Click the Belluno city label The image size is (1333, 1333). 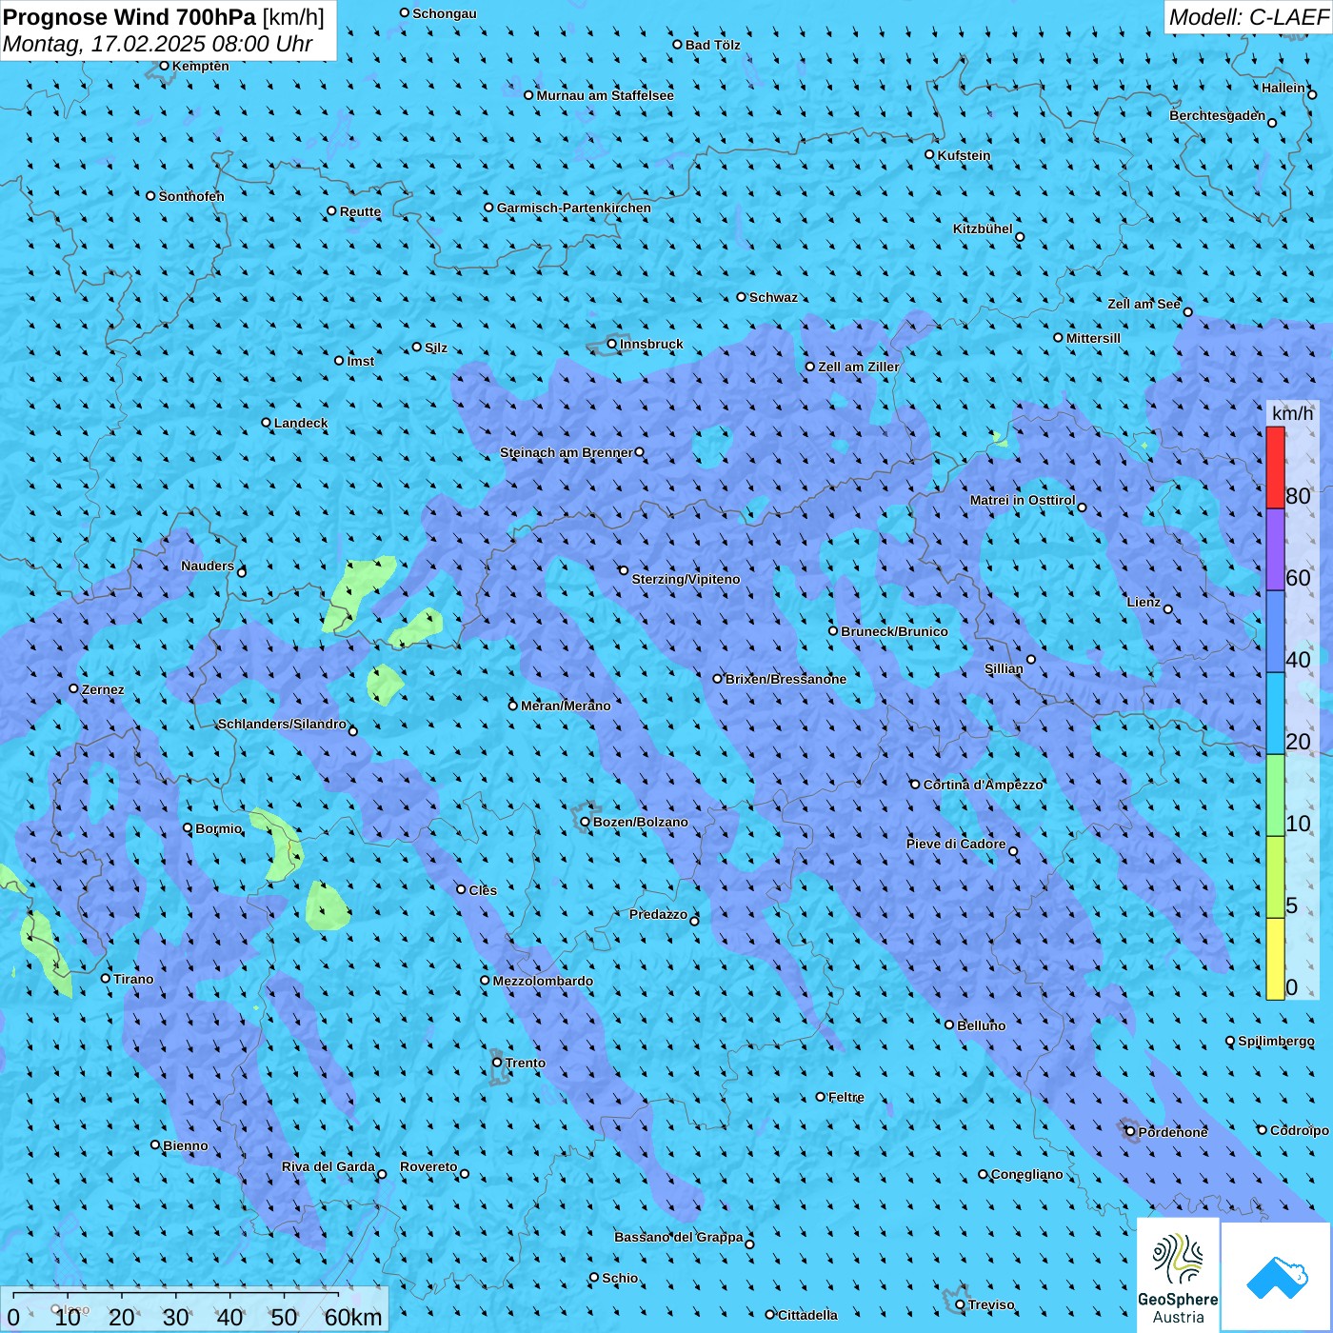982,1025
